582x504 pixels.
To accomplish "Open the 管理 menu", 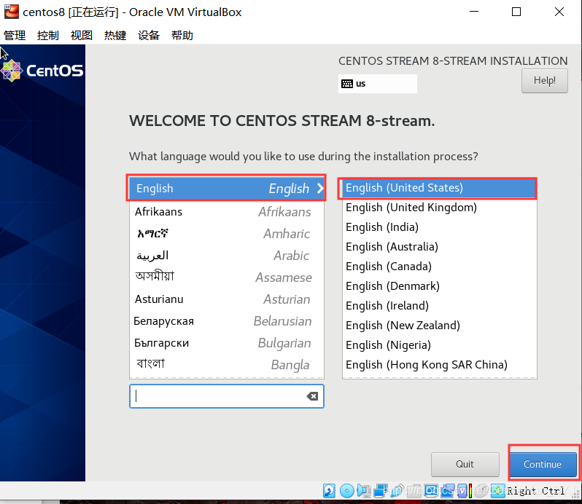I will click(x=15, y=36).
